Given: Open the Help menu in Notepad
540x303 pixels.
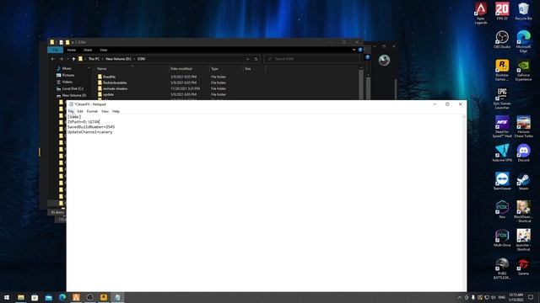Looking at the screenshot, I should [x=116, y=111].
